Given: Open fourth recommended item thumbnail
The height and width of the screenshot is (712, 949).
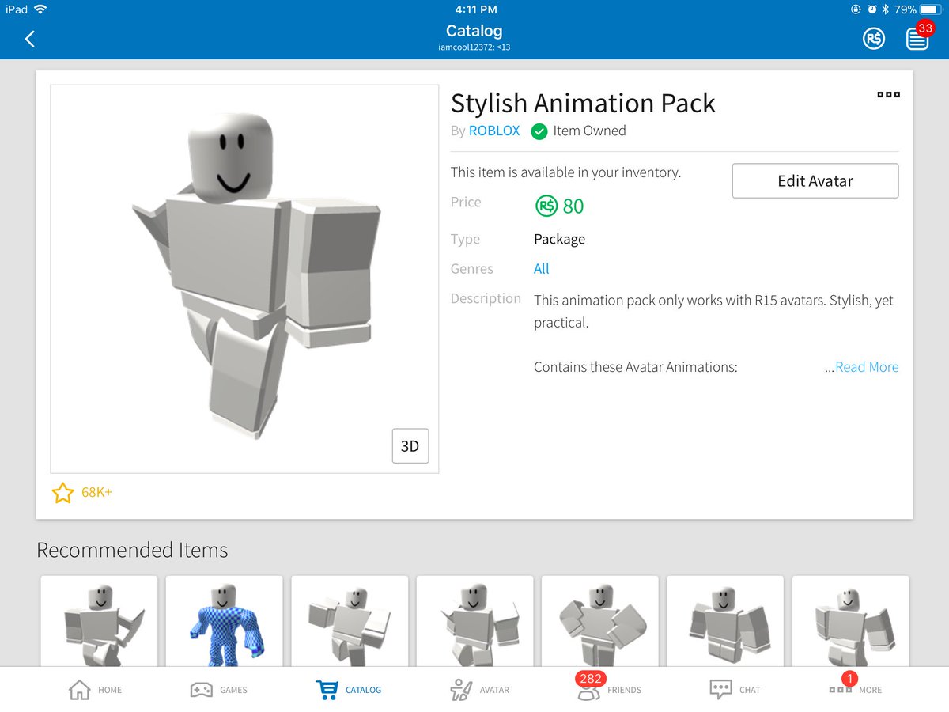Looking at the screenshot, I should pyautogui.click(x=475, y=621).
